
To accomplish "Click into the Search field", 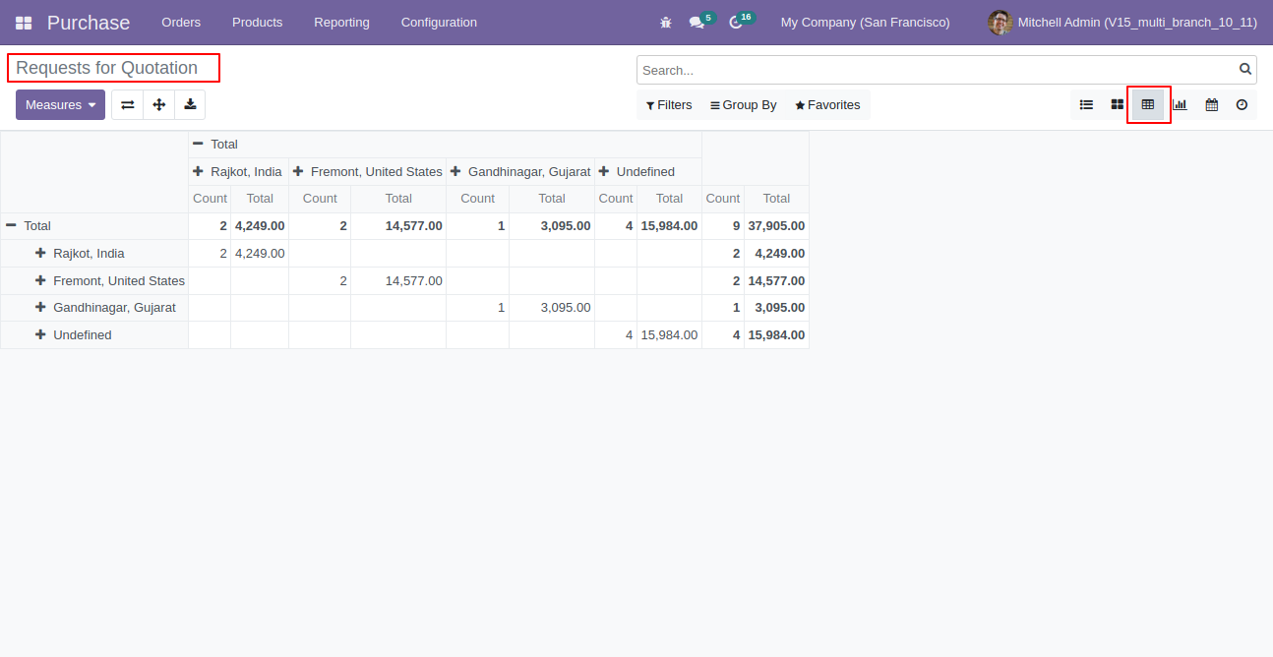I will coord(937,70).
